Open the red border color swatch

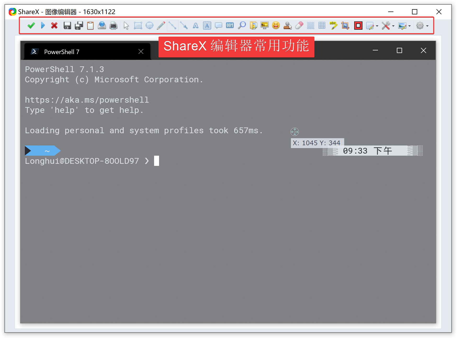pos(358,26)
